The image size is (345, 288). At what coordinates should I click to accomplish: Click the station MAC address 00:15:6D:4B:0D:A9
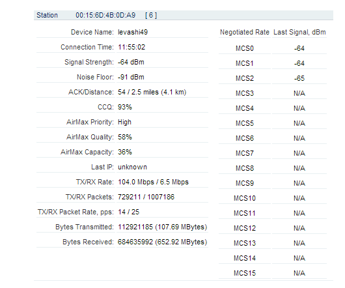click(105, 15)
